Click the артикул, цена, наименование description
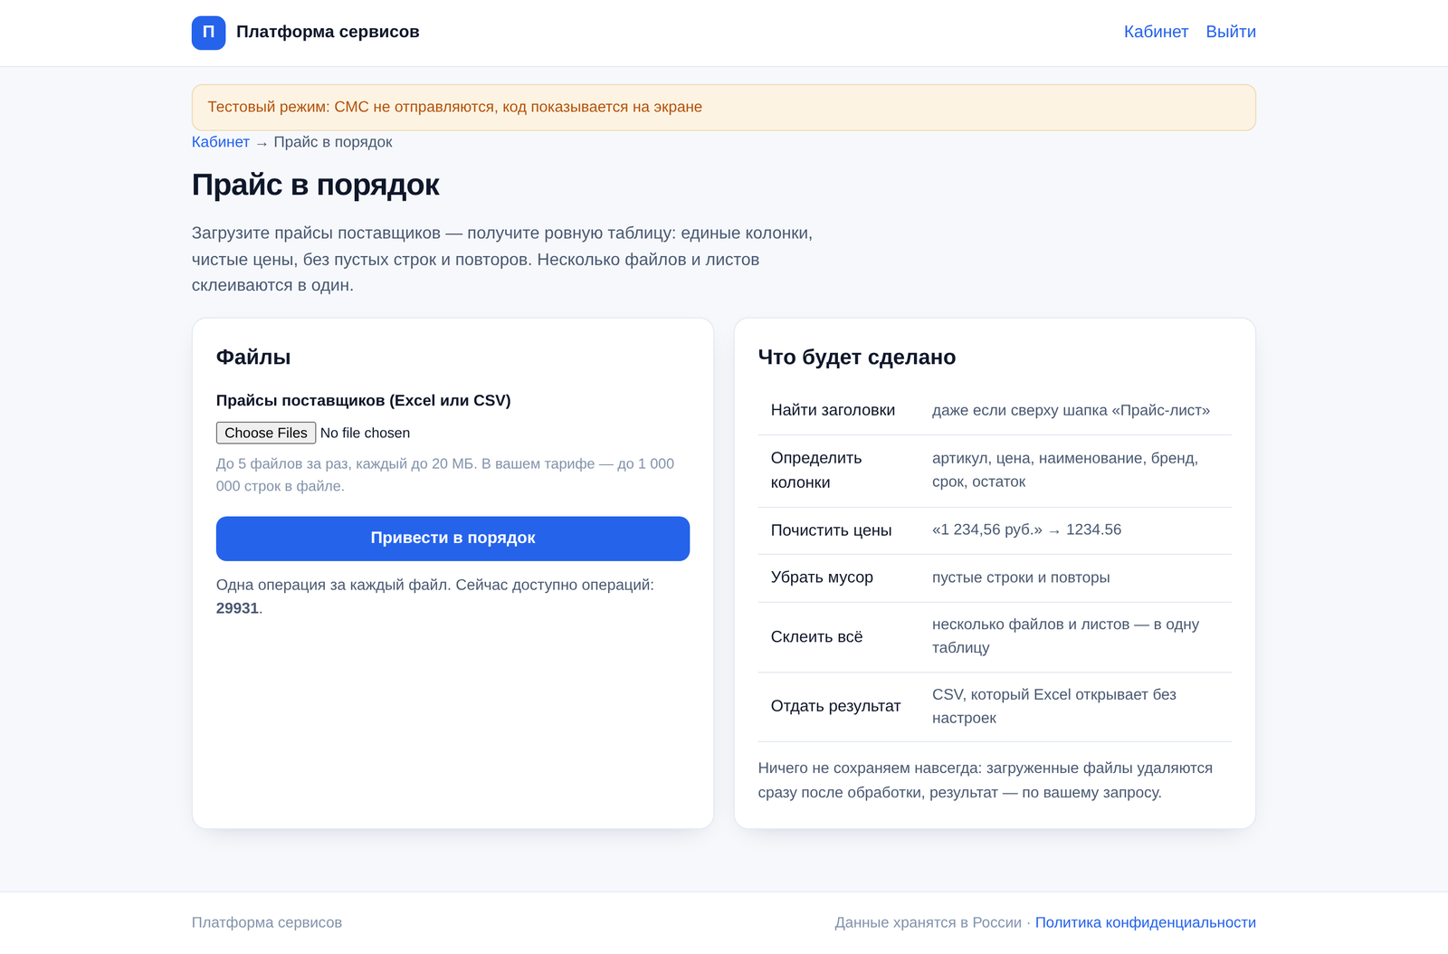This screenshot has height=954, width=1448. (x=1065, y=470)
